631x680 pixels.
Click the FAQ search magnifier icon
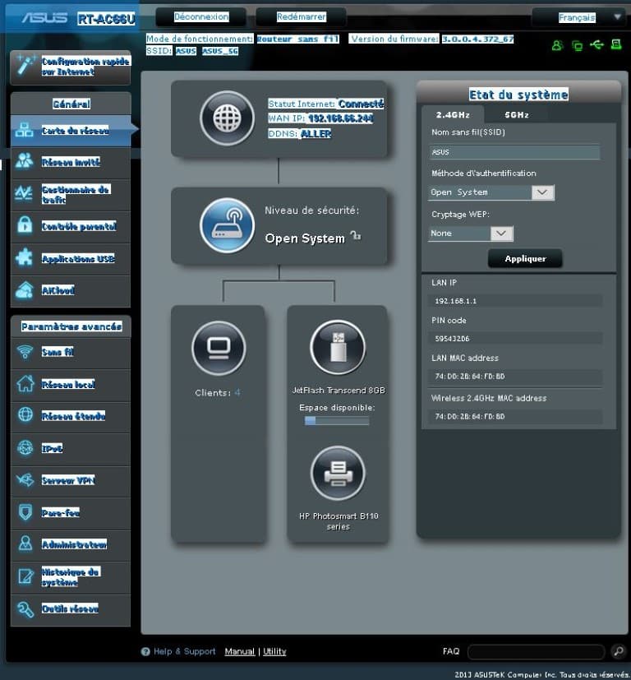click(619, 651)
